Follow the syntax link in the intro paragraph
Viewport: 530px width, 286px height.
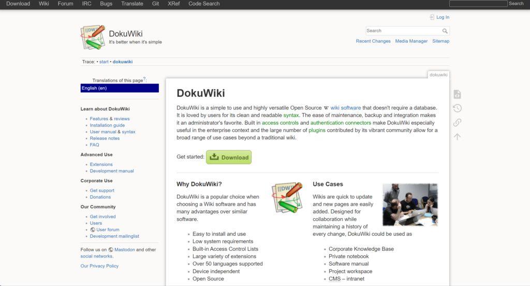(291, 116)
